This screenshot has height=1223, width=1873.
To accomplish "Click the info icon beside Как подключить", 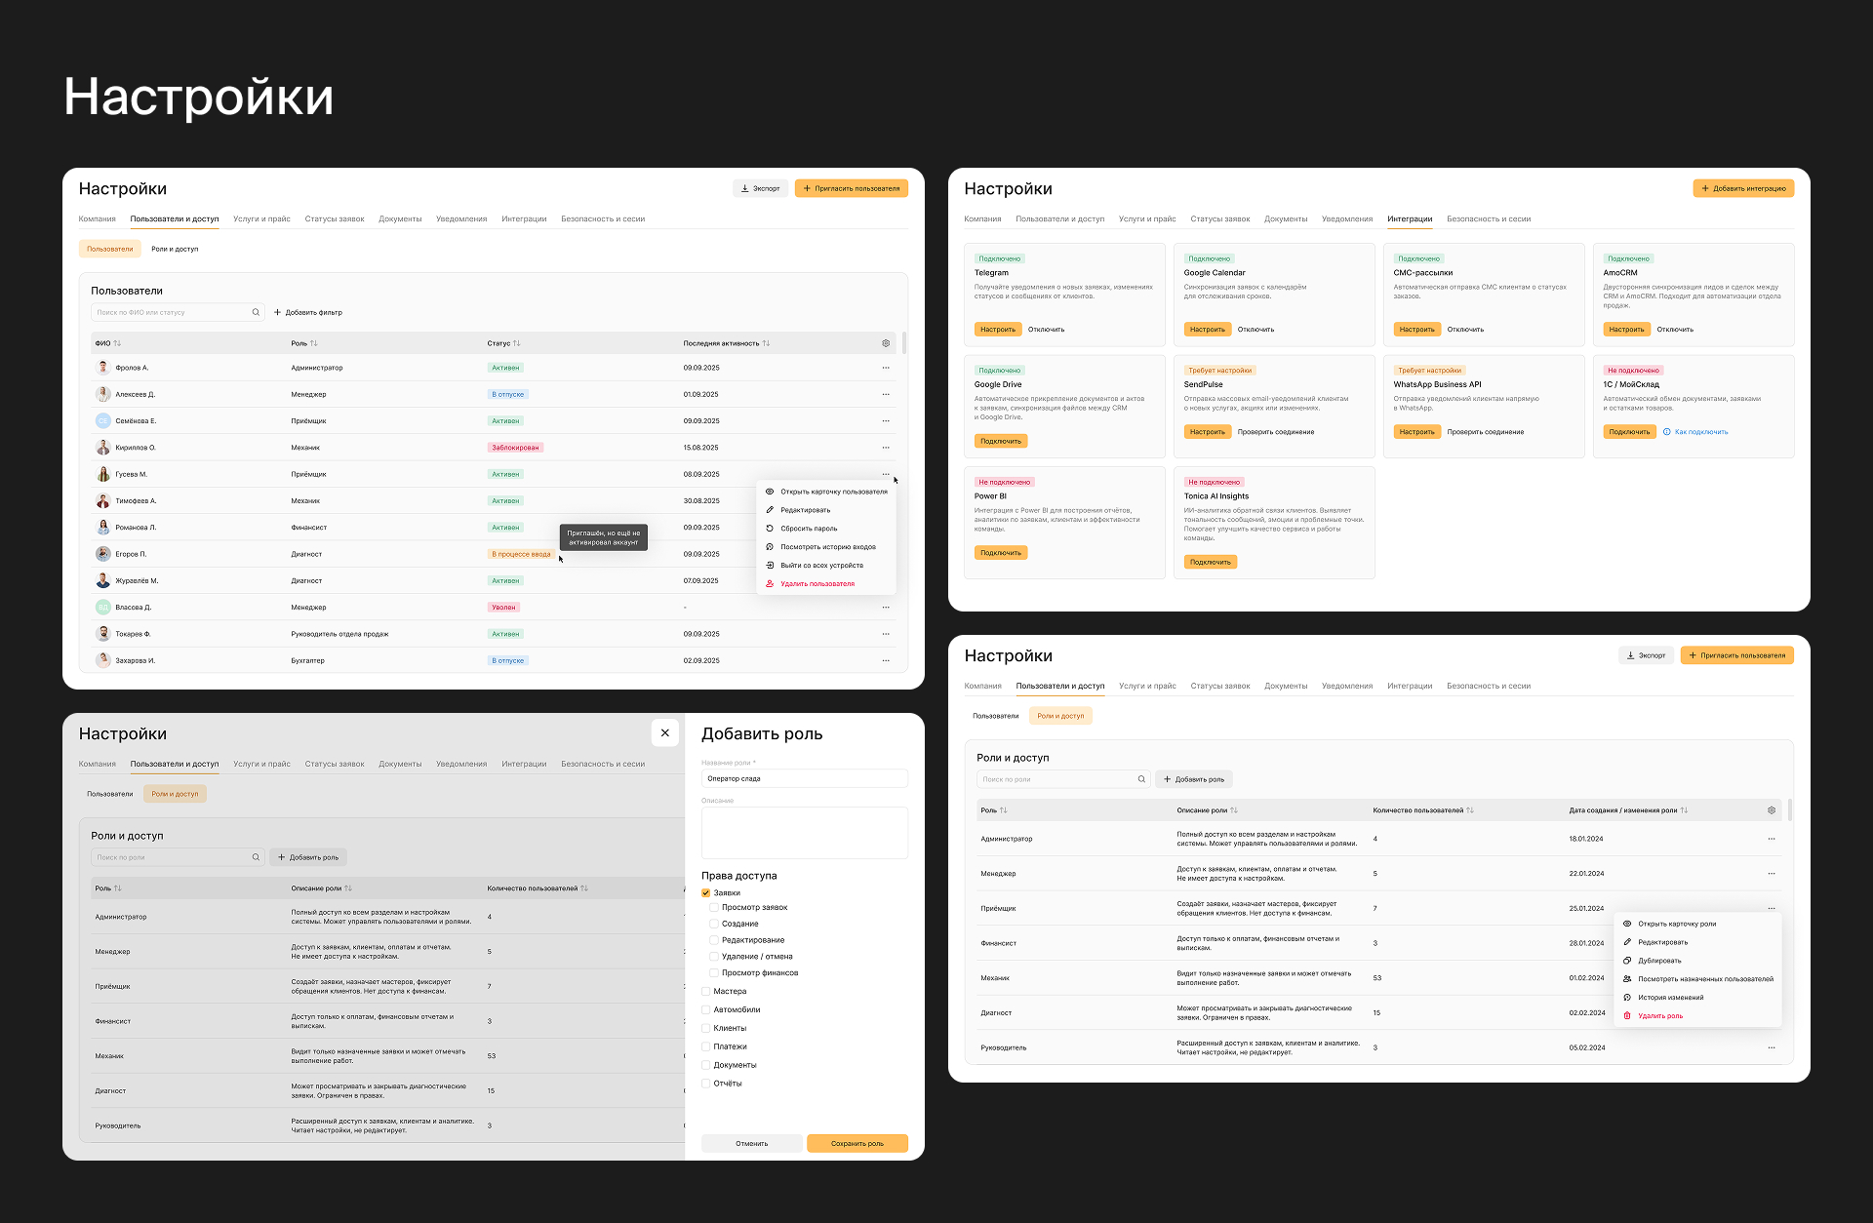I will tap(1667, 432).
